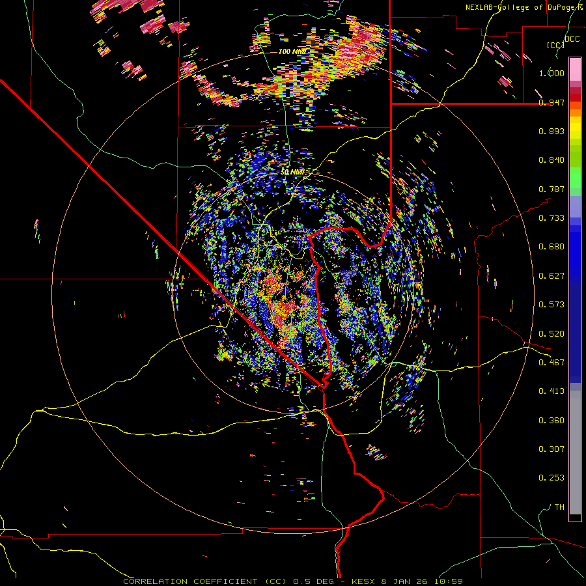Click the 0.360 scale value

coord(551,421)
